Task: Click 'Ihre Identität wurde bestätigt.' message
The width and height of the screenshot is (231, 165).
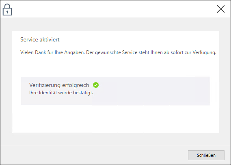Action: 61,93
